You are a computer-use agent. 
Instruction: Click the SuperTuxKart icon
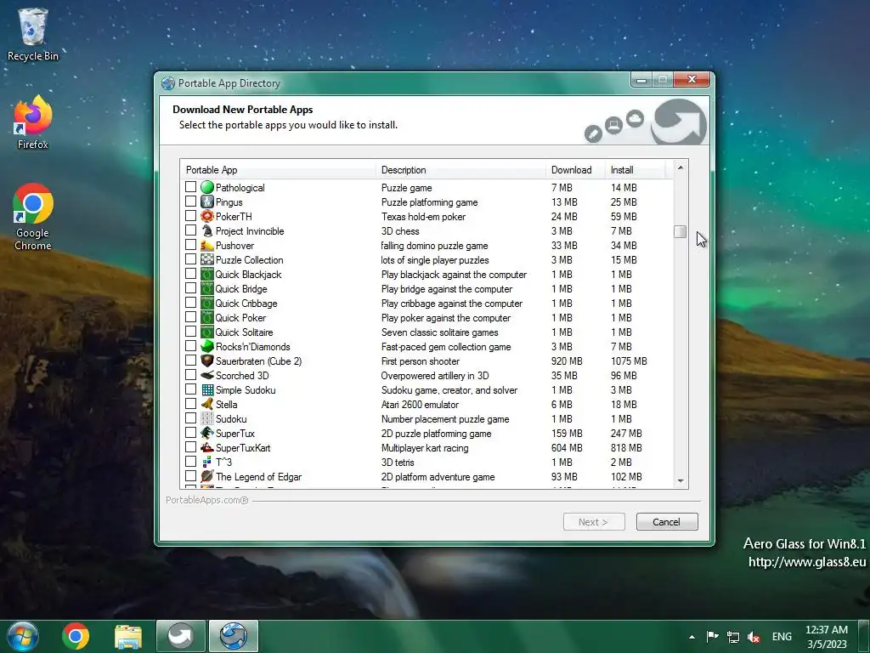[207, 447]
